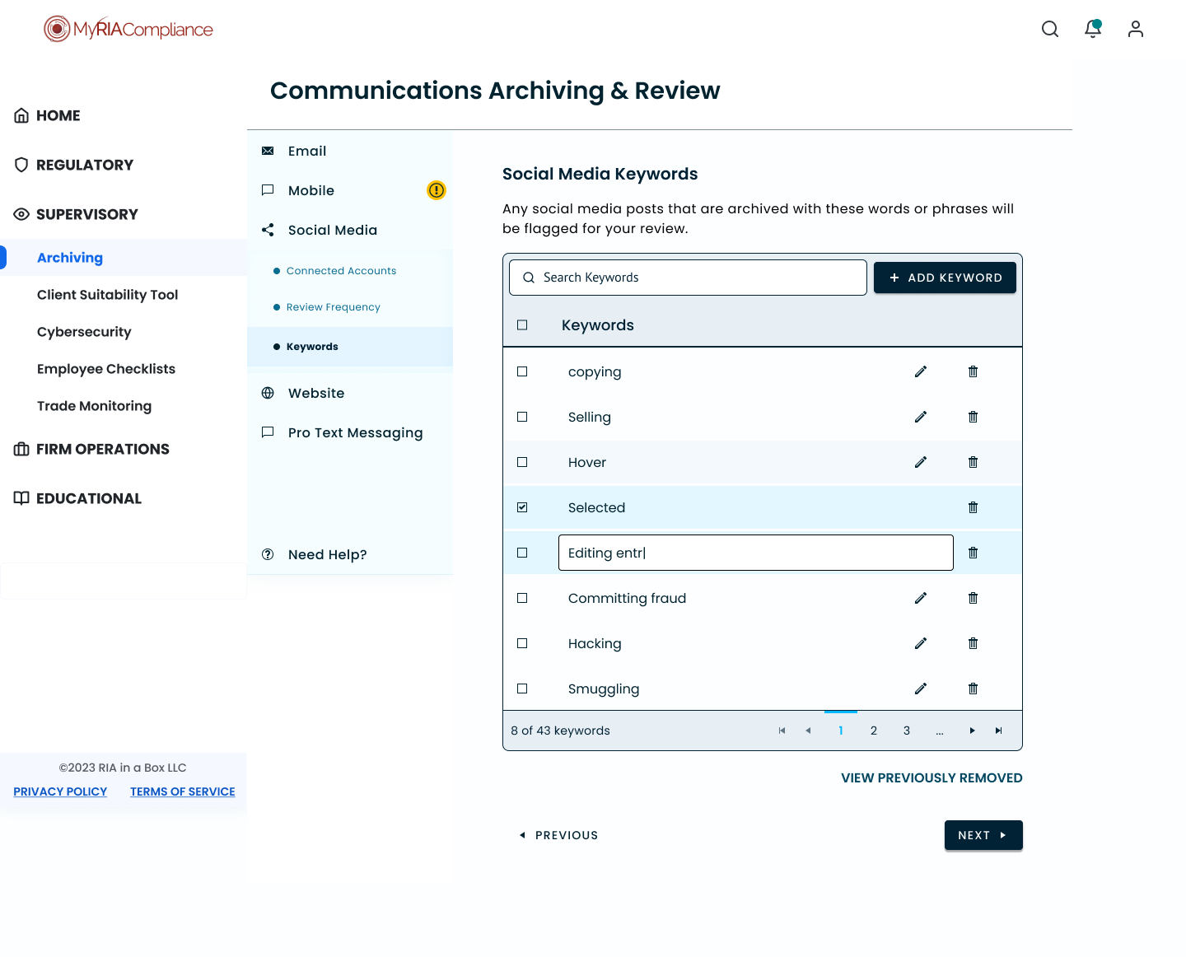Delete the Hacking keyword
Screen dimensions: 1186x957
973,643
